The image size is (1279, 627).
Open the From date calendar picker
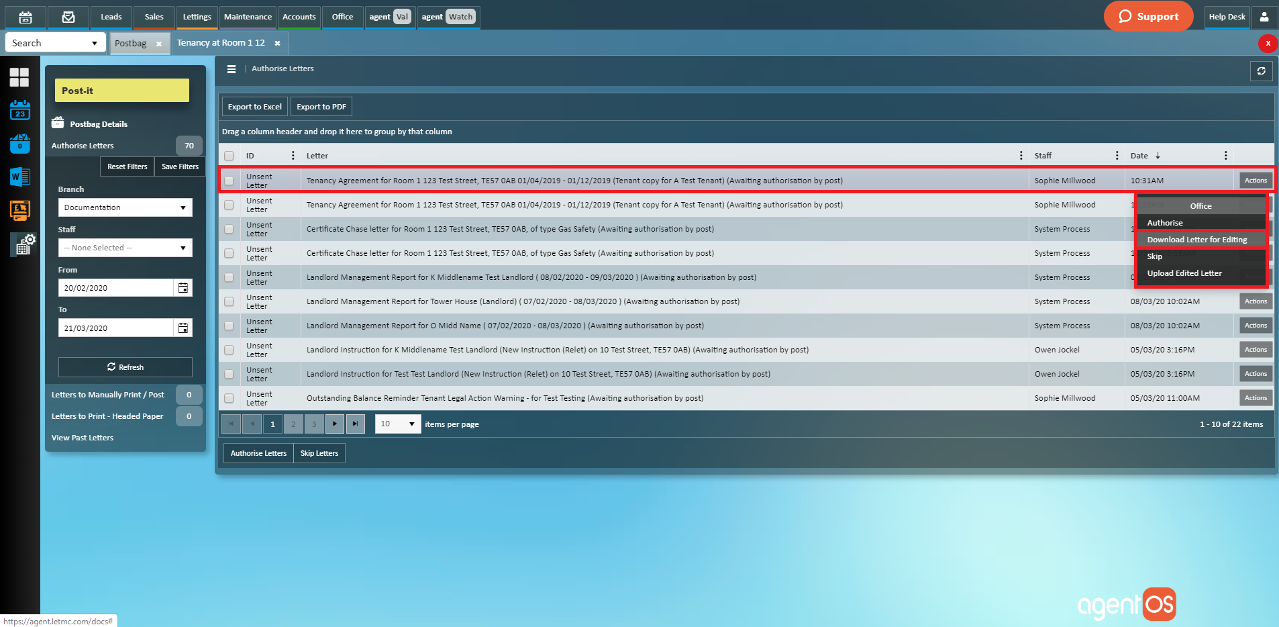pos(183,288)
